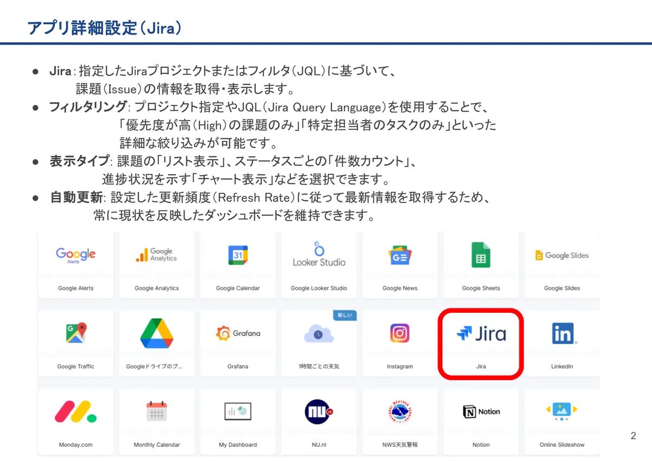The image size is (652, 461).
Task: Choose the Monthly Calendar icon
Action: pyautogui.click(x=156, y=412)
